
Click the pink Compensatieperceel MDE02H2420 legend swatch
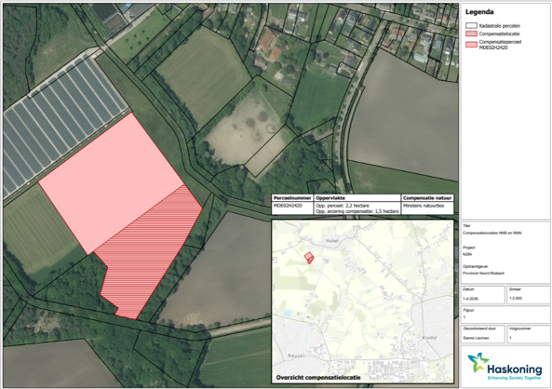[471, 45]
